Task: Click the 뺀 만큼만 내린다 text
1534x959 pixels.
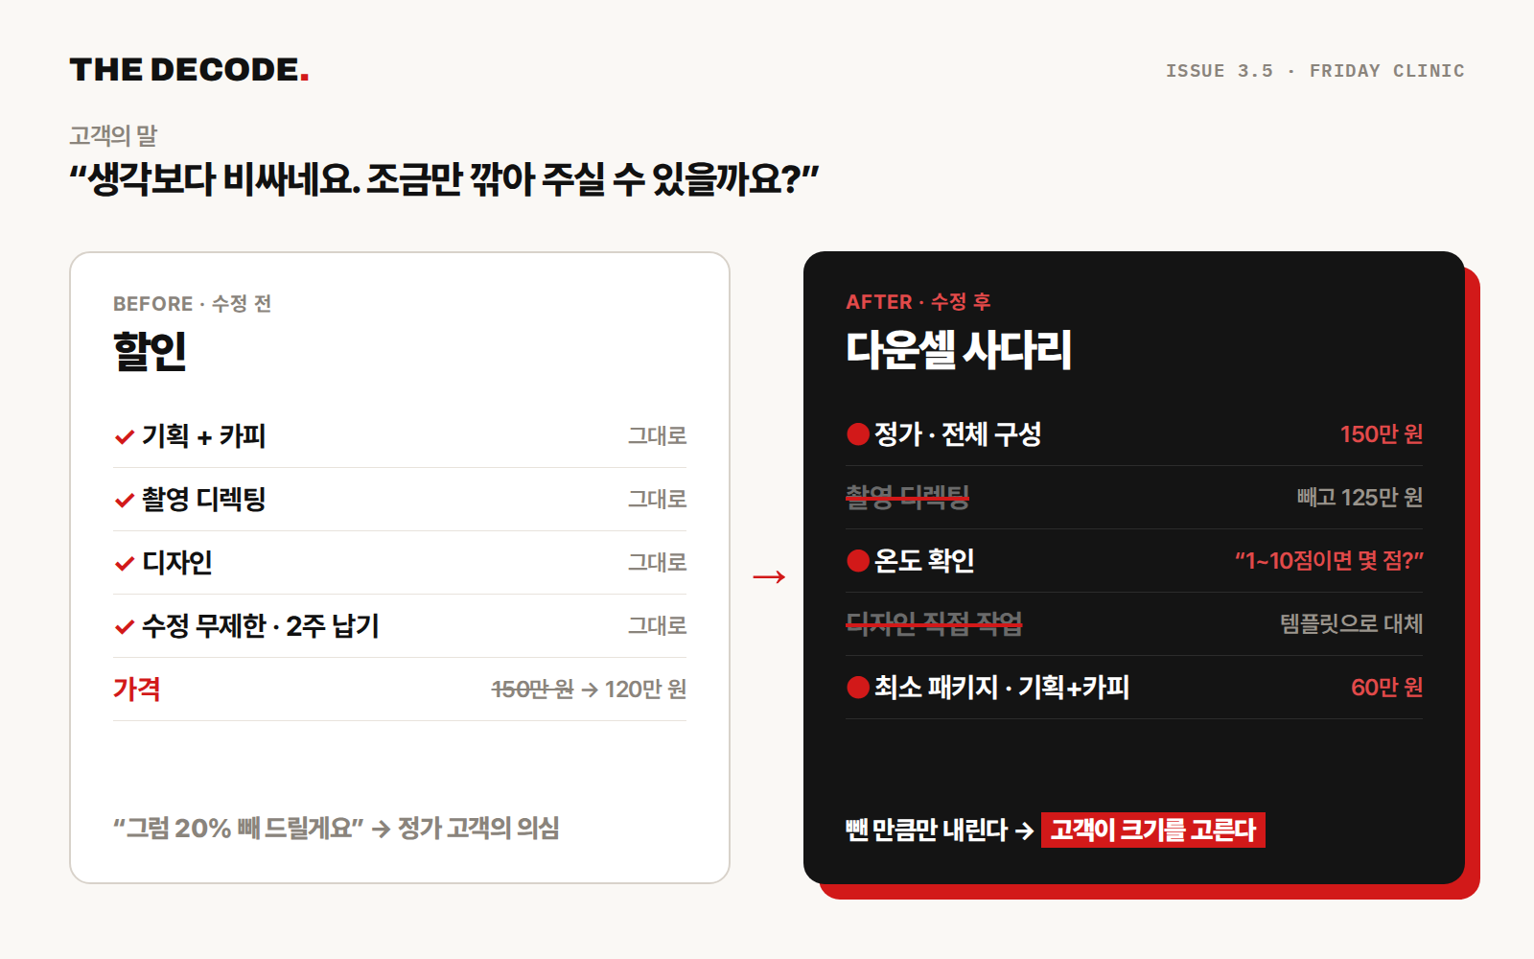Action: (926, 830)
